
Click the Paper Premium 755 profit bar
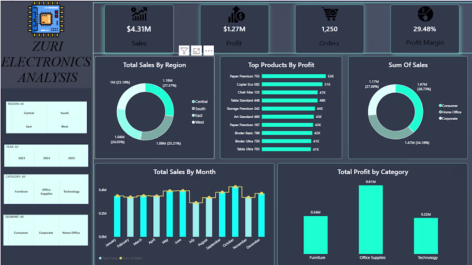(293, 76)
